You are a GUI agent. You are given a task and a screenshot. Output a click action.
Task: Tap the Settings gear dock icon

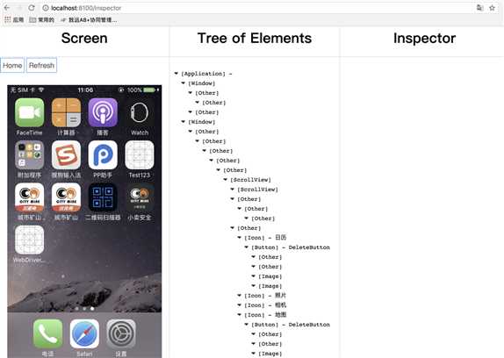point(121,333)
